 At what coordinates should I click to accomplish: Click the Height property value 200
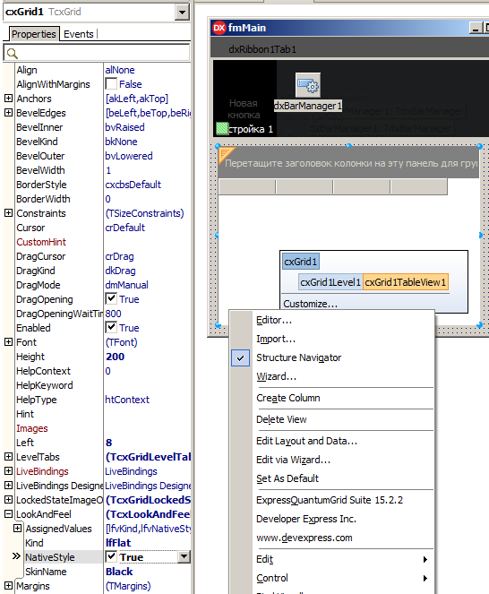click(x=116, y=357)
